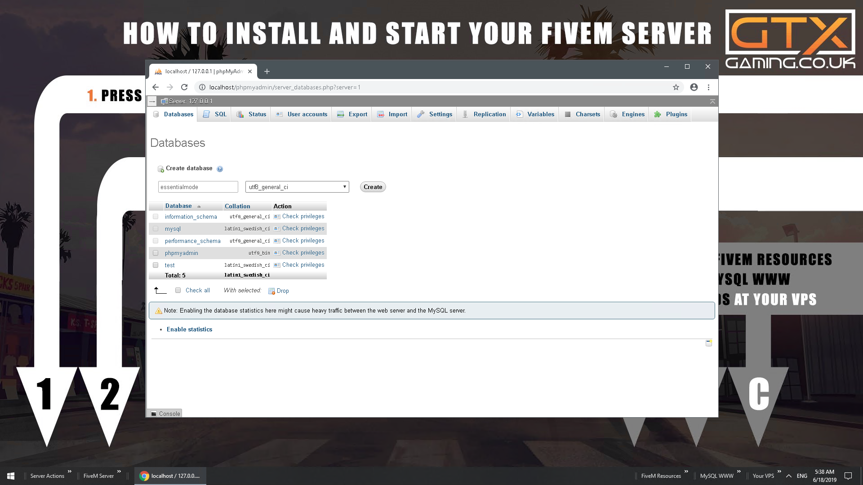
Task: Open the Import tab
Action: pyautogui.click(x=392, y=114)
